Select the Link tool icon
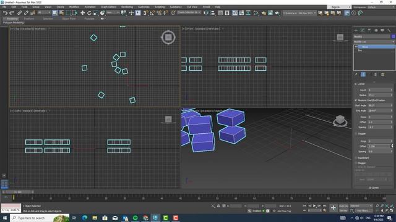The height and width of the screenshot is (222, 396). [x=19, y=13]
